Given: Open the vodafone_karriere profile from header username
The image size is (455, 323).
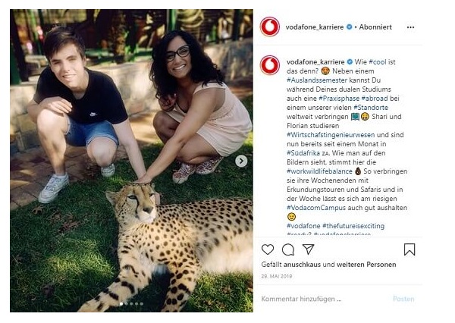Looking at the screenshot, I should coord(315,27).
